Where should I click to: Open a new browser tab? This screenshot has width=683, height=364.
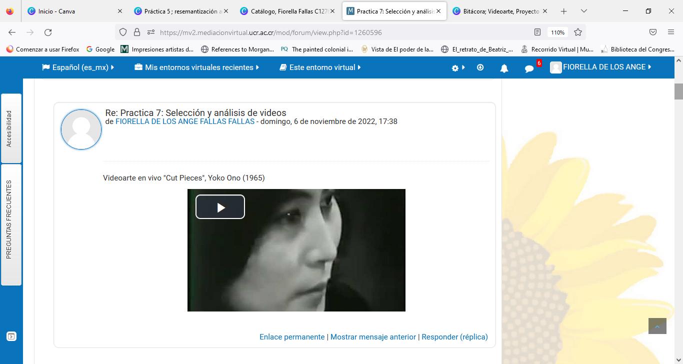click(564, 11)
